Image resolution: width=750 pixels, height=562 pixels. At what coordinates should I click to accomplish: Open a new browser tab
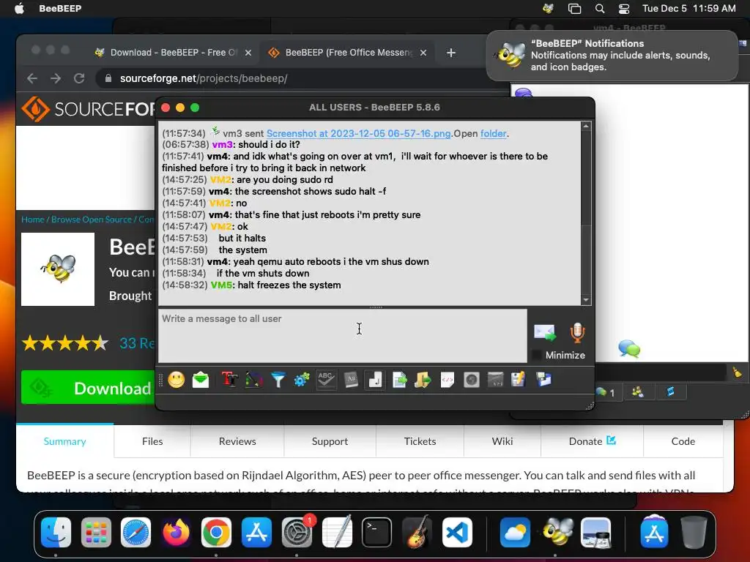[x=451, y=53]
